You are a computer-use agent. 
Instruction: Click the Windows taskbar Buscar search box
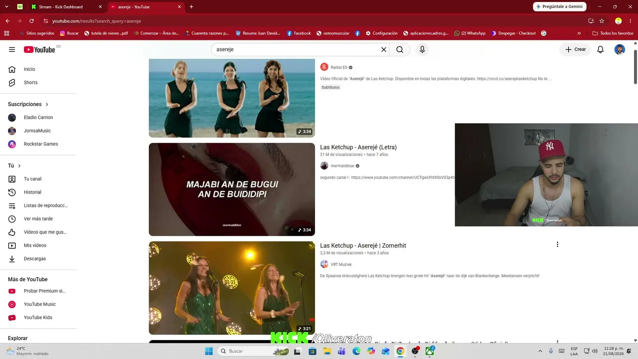coord(253,351)
